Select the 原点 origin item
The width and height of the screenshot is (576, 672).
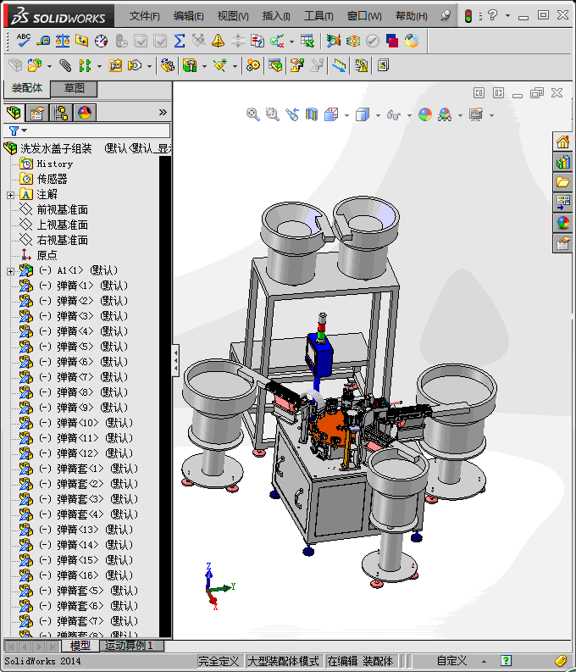point(47,255)
